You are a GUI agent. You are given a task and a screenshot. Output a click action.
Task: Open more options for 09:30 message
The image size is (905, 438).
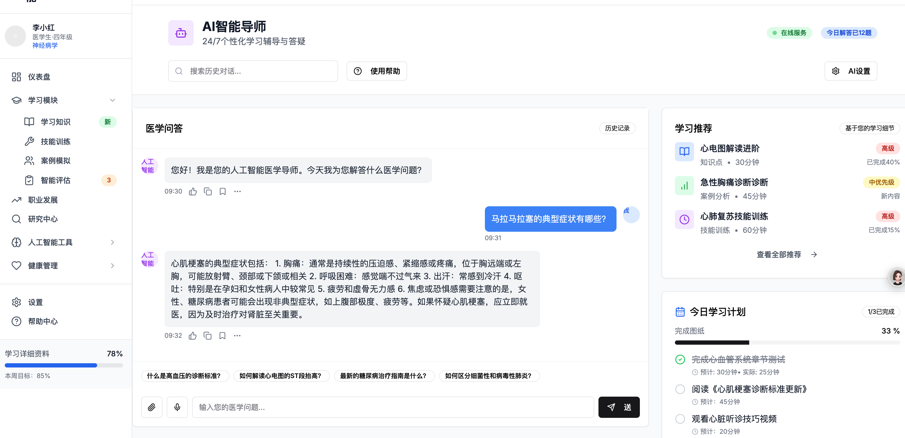tap(238, 192)
